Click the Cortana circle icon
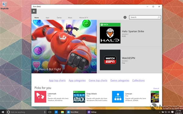183x114 pixels. (9, 112)
